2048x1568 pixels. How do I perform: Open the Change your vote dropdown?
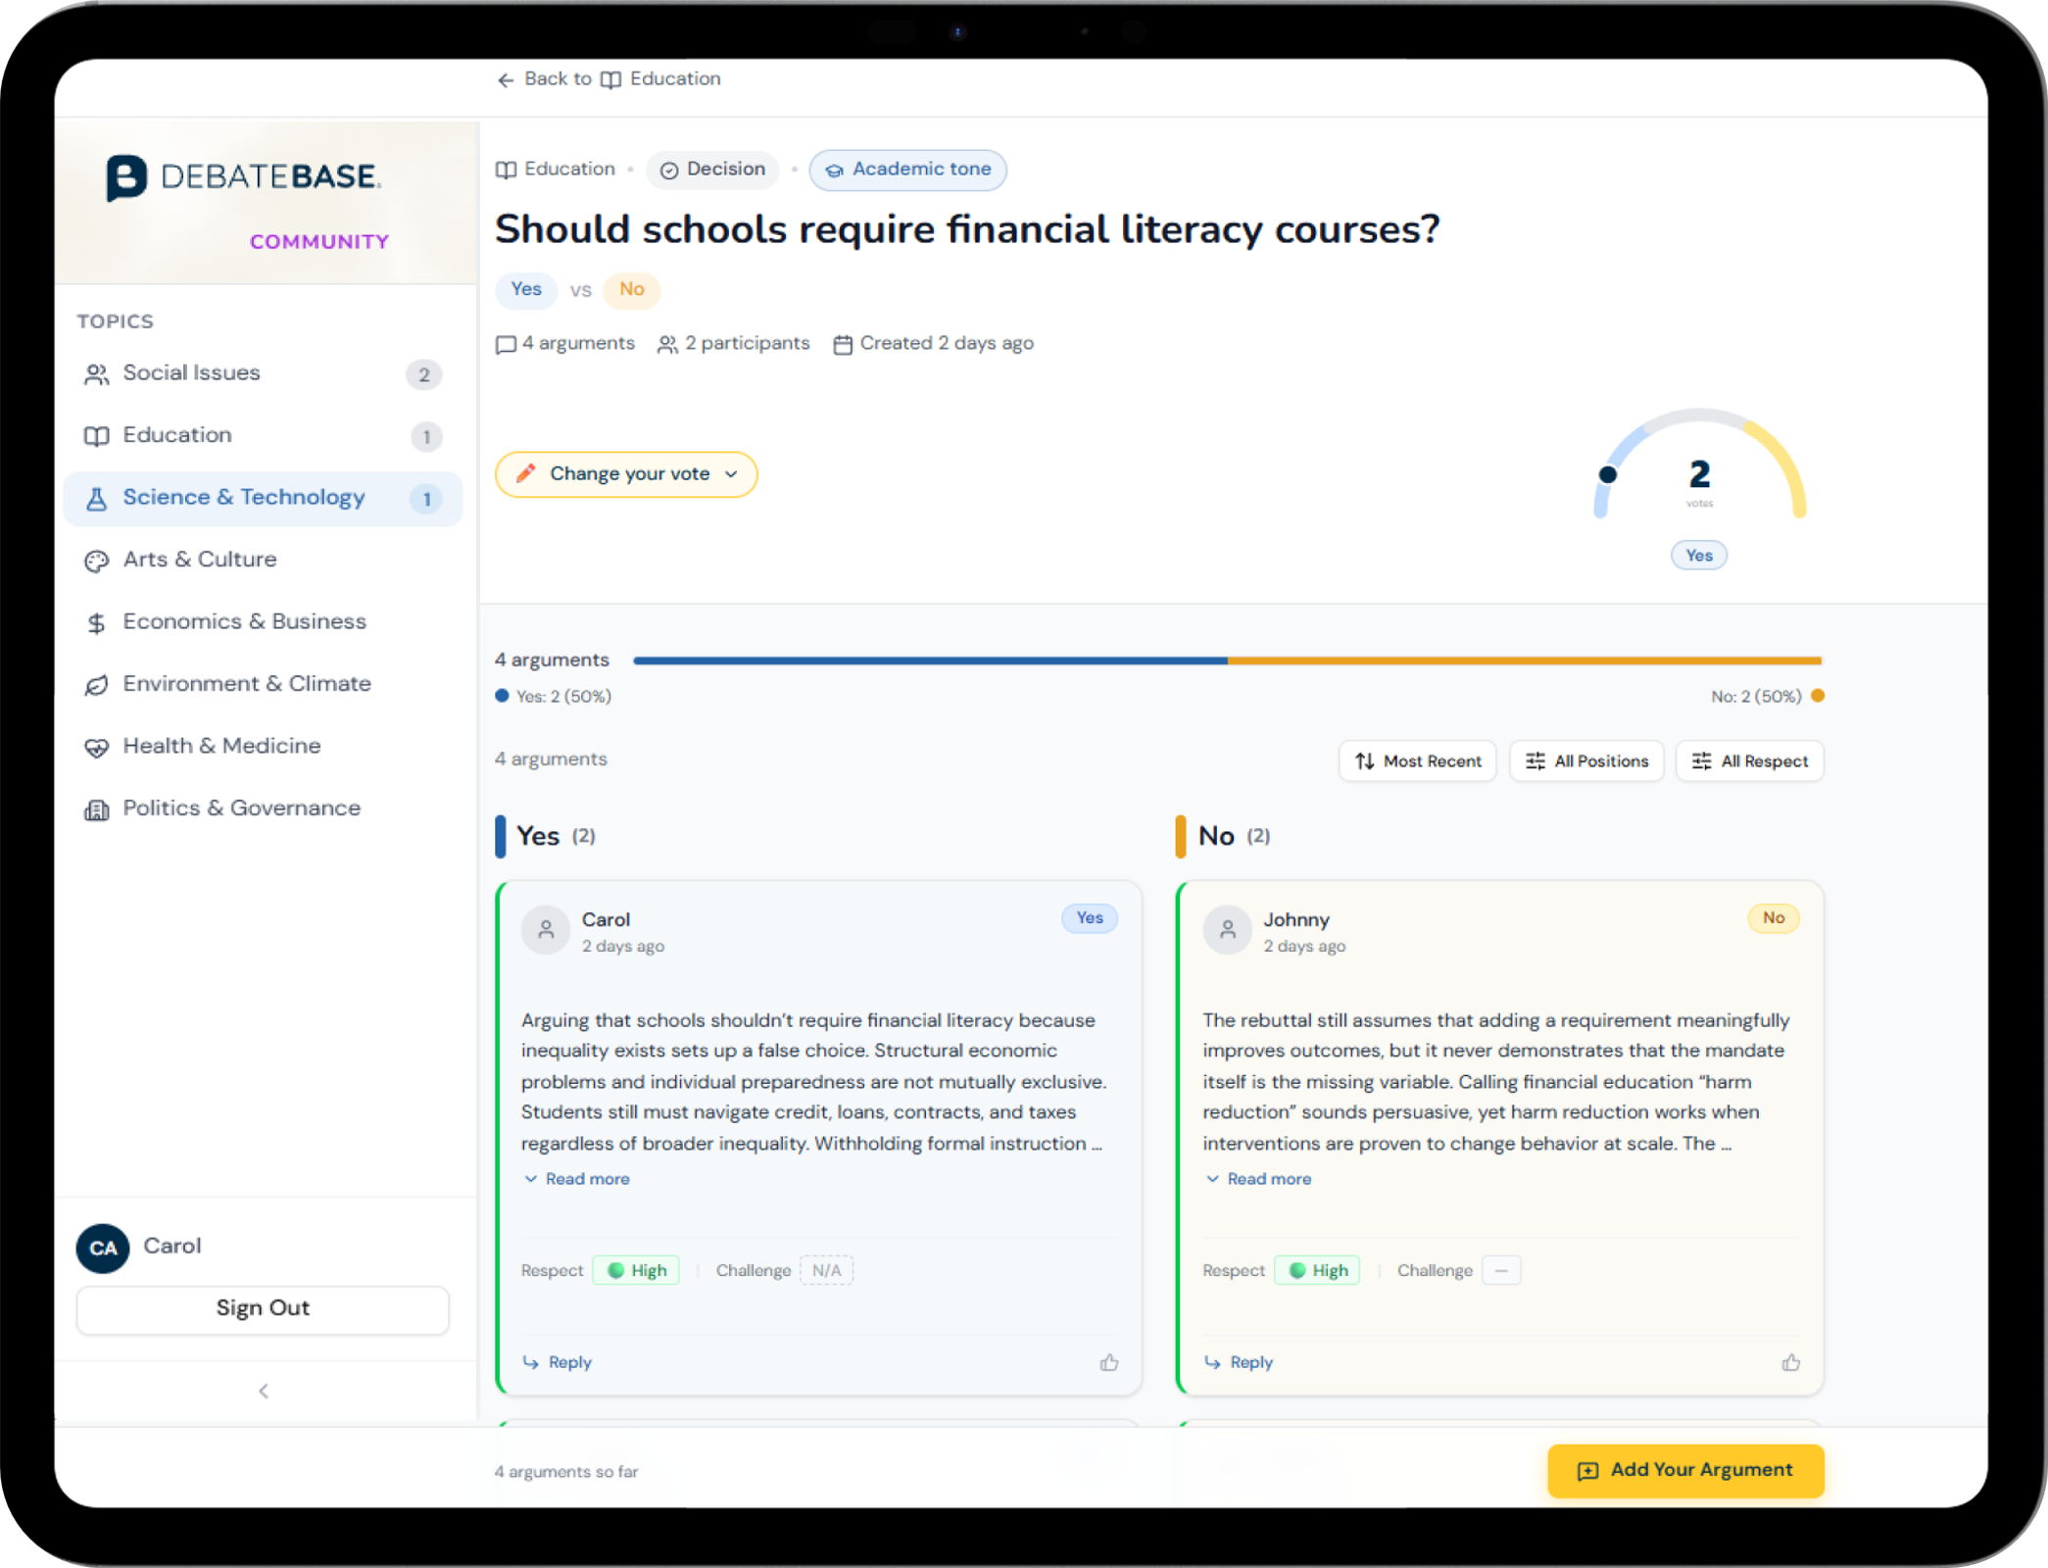pos(626,474)
